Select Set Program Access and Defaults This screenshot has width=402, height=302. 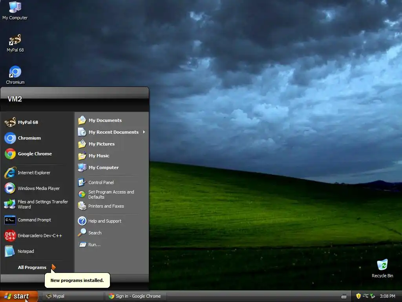pos(112,194)
